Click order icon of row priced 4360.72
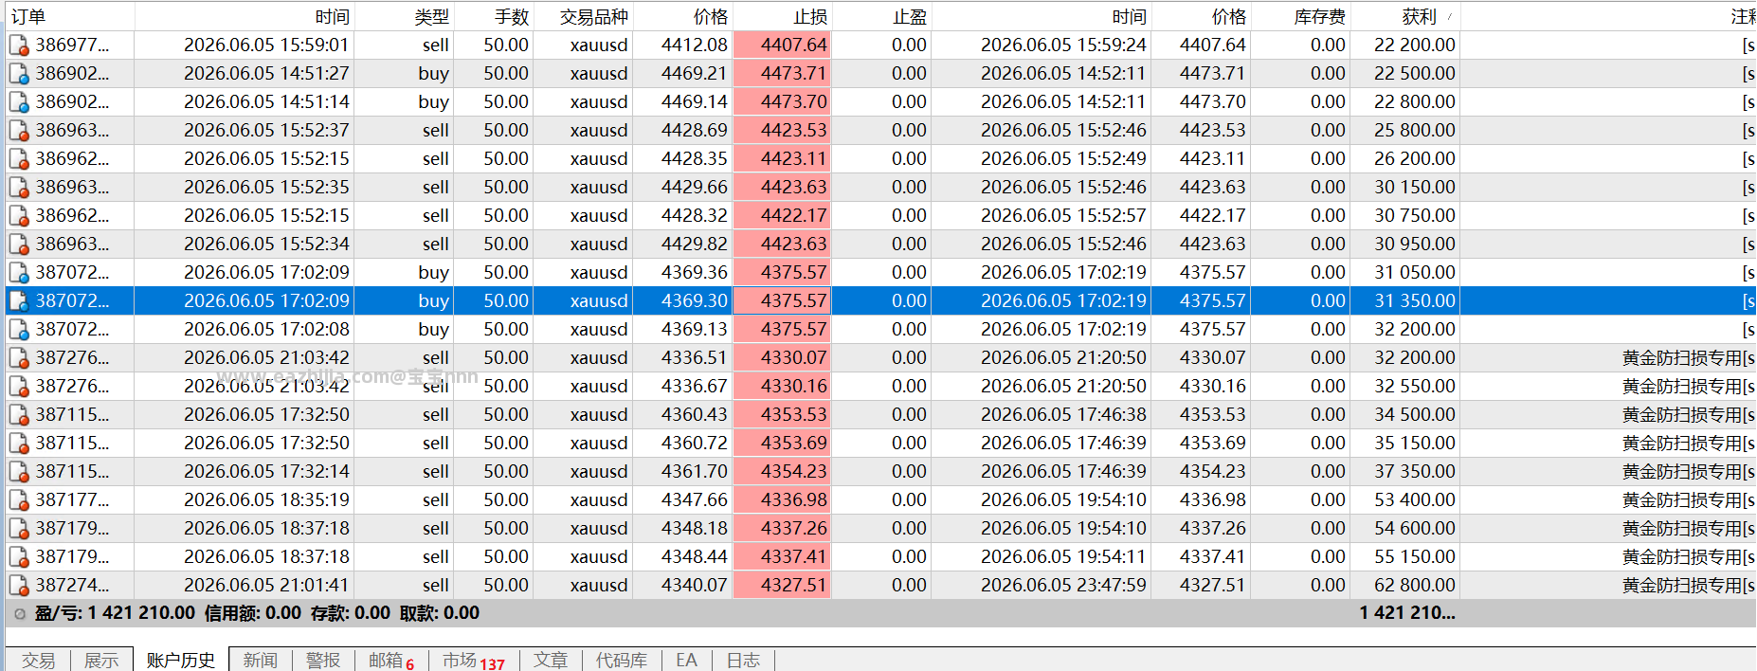Screen dimensions: 1757x671 [19, 444]
